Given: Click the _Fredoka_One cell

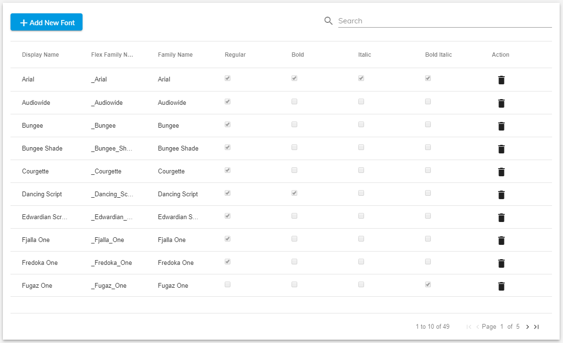Looking at the screenshot, I should point(112,262).
